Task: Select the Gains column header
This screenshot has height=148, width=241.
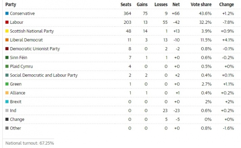Action: click(x=142, y=5)
